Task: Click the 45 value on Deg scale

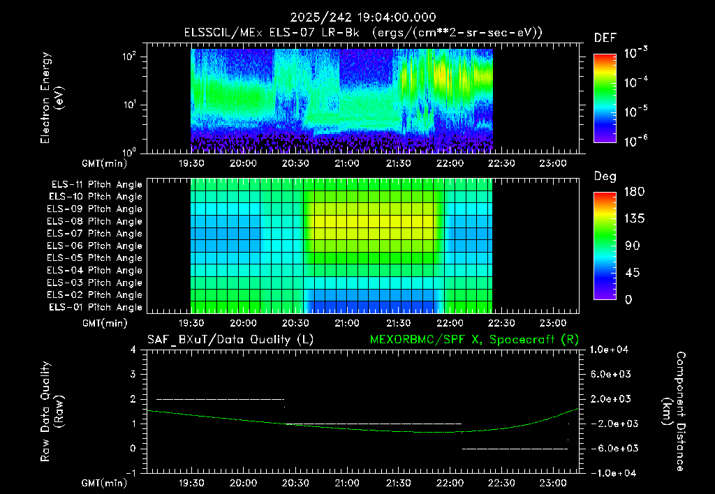Action: coord(632,273)
